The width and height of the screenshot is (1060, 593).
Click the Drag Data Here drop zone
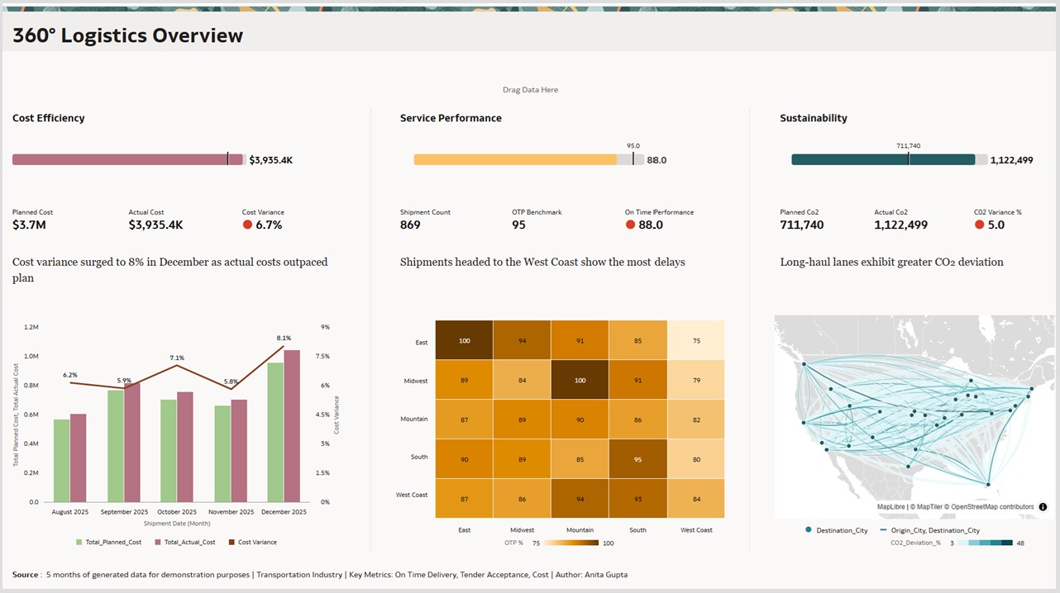(x=530, y=89)
